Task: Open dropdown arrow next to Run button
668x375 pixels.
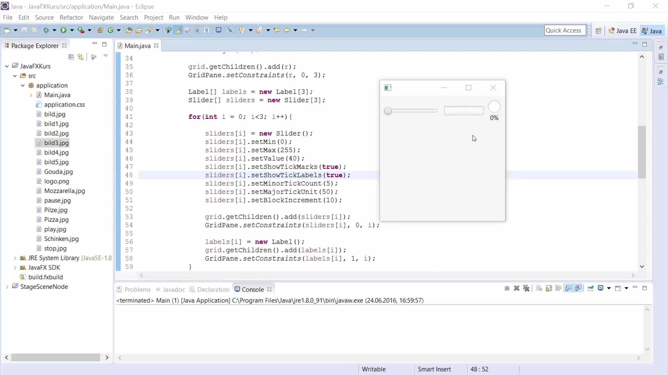Action: point(72,30)
